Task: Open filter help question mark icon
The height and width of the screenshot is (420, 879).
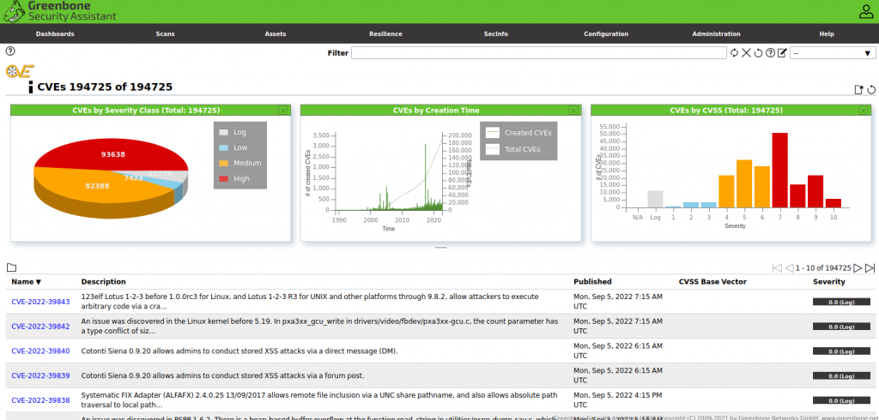Action: pos(770,52)
